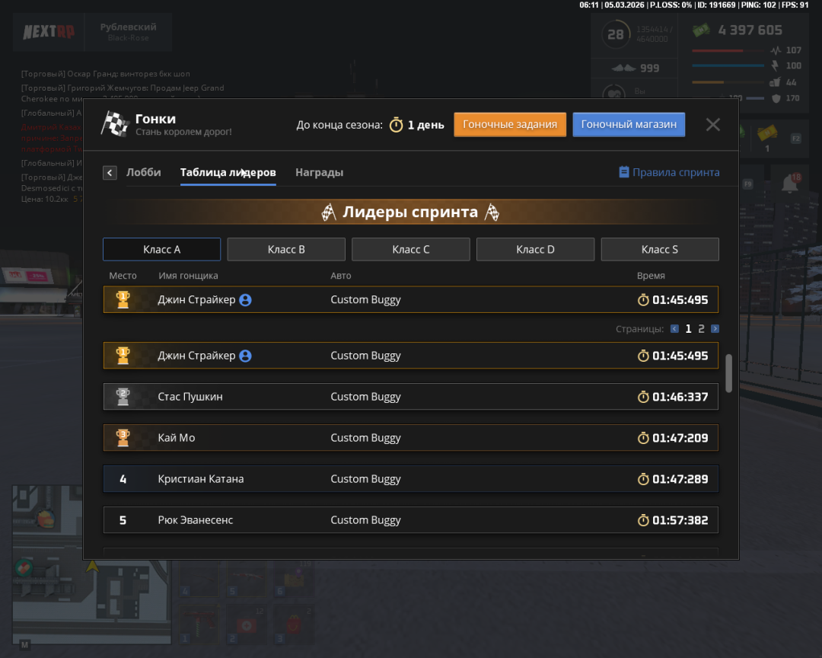Select the Класс A filter
The width and height of the screenshot is (822, 658).
162,249
